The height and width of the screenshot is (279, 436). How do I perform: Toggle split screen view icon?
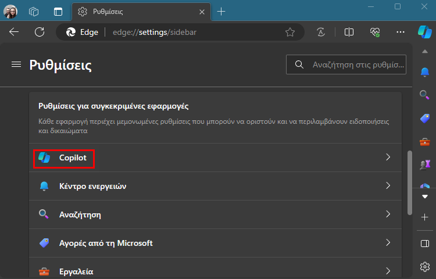[x=349, y=32]
